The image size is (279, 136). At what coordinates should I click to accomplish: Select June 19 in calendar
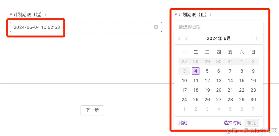pyautogui.click(x=207, y=90)
